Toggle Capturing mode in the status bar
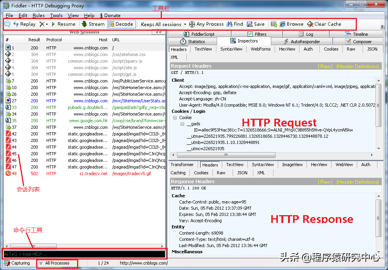 tap(17, 263)
